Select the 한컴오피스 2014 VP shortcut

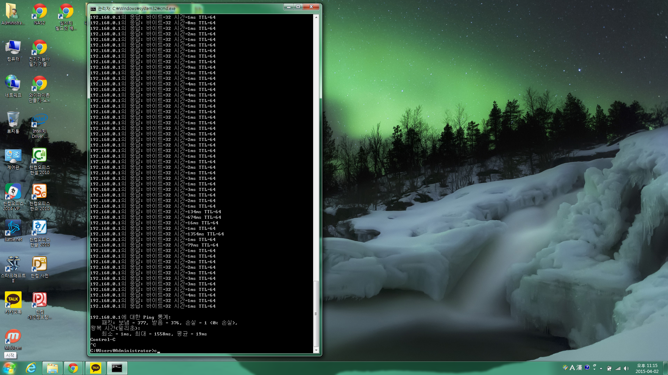[x=13, y=198]
